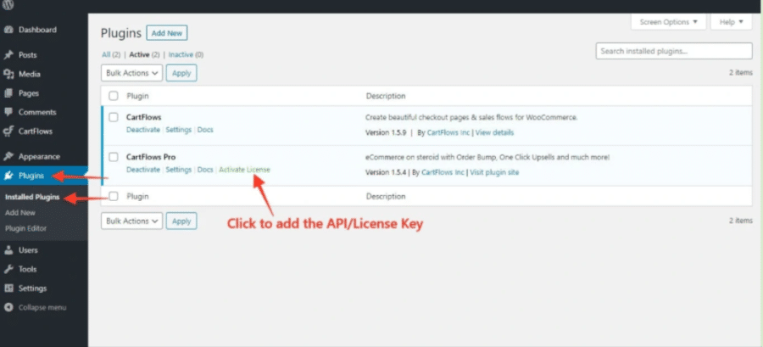The width and height of the screenshot is (763, 347).
Task: Sort by Plugin column header at top
Action: click(x=137, y=96)
